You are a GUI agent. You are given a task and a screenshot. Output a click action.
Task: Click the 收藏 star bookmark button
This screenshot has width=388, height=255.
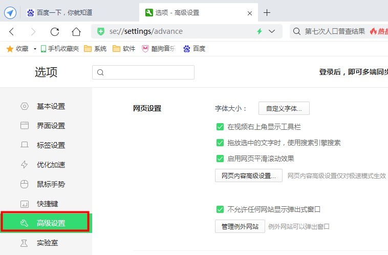[x=17, y=49]
